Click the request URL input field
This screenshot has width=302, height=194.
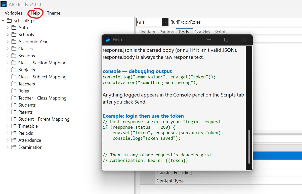coord(236,22)
